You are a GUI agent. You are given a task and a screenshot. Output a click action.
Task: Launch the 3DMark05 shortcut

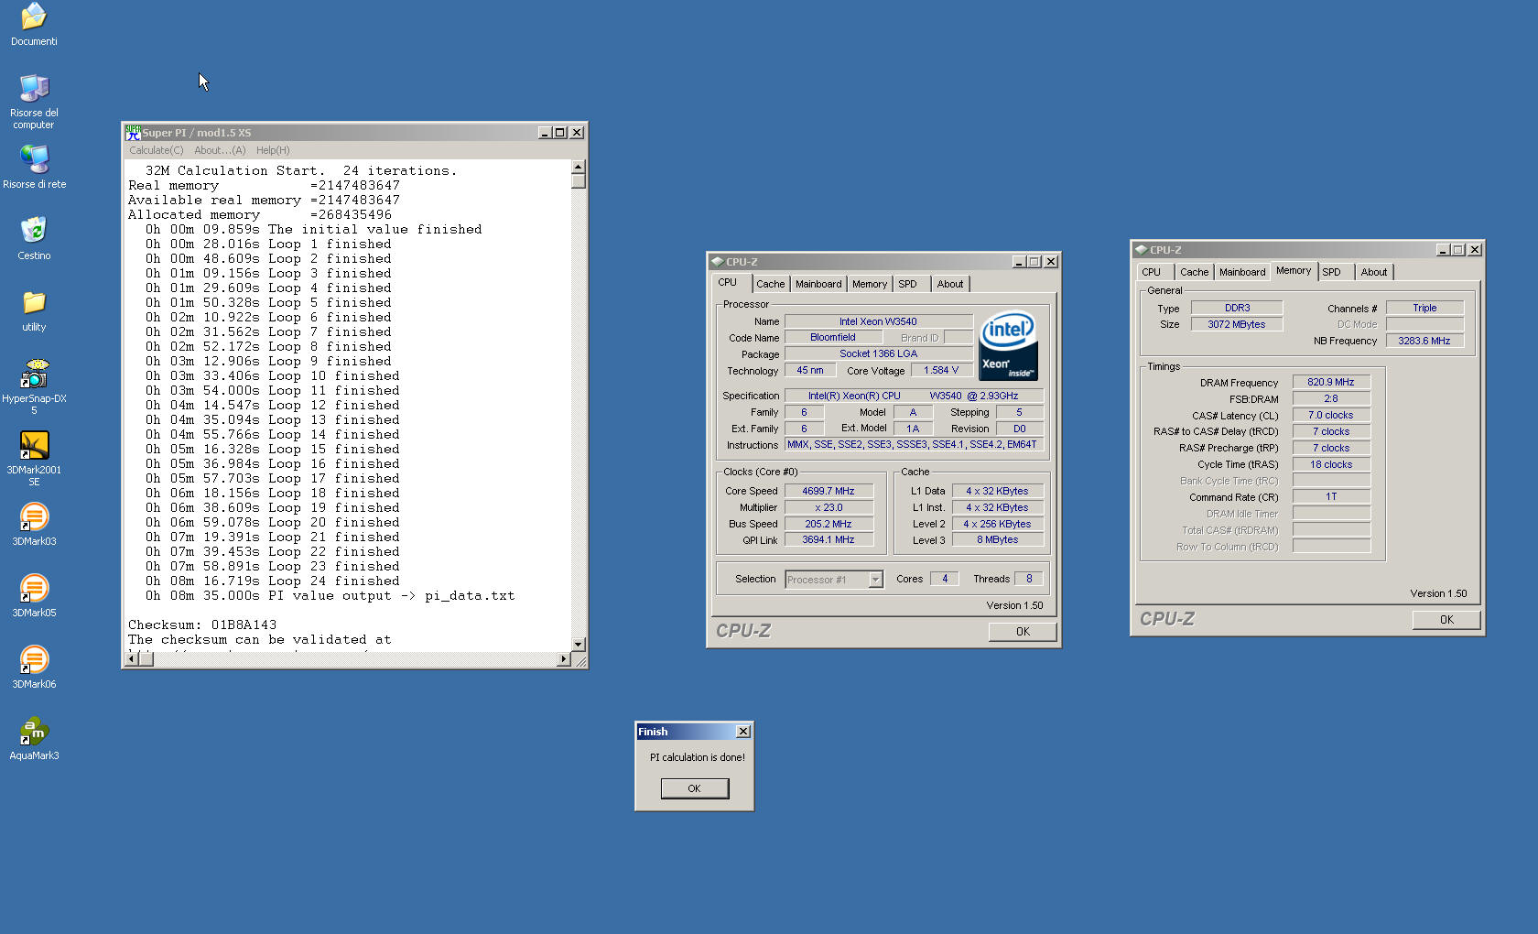[x=34, y=588]
